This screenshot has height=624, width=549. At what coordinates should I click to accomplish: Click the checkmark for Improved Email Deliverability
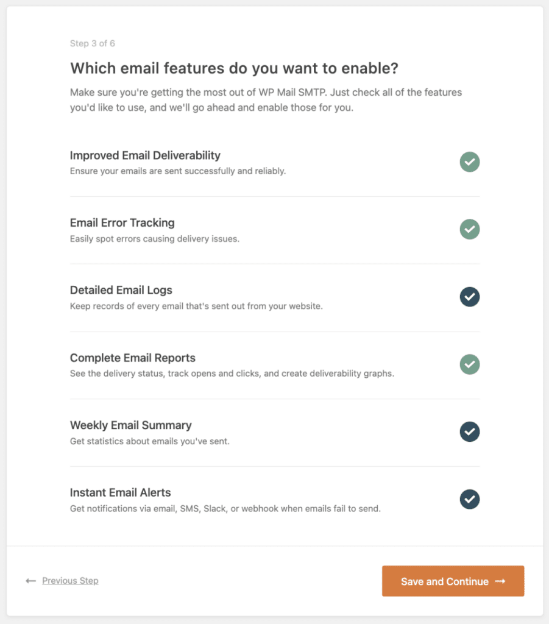[469, 162]
